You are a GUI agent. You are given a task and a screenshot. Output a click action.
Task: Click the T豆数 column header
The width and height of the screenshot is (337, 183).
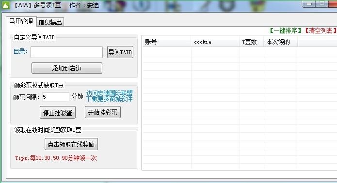click(x=252, y=42)
